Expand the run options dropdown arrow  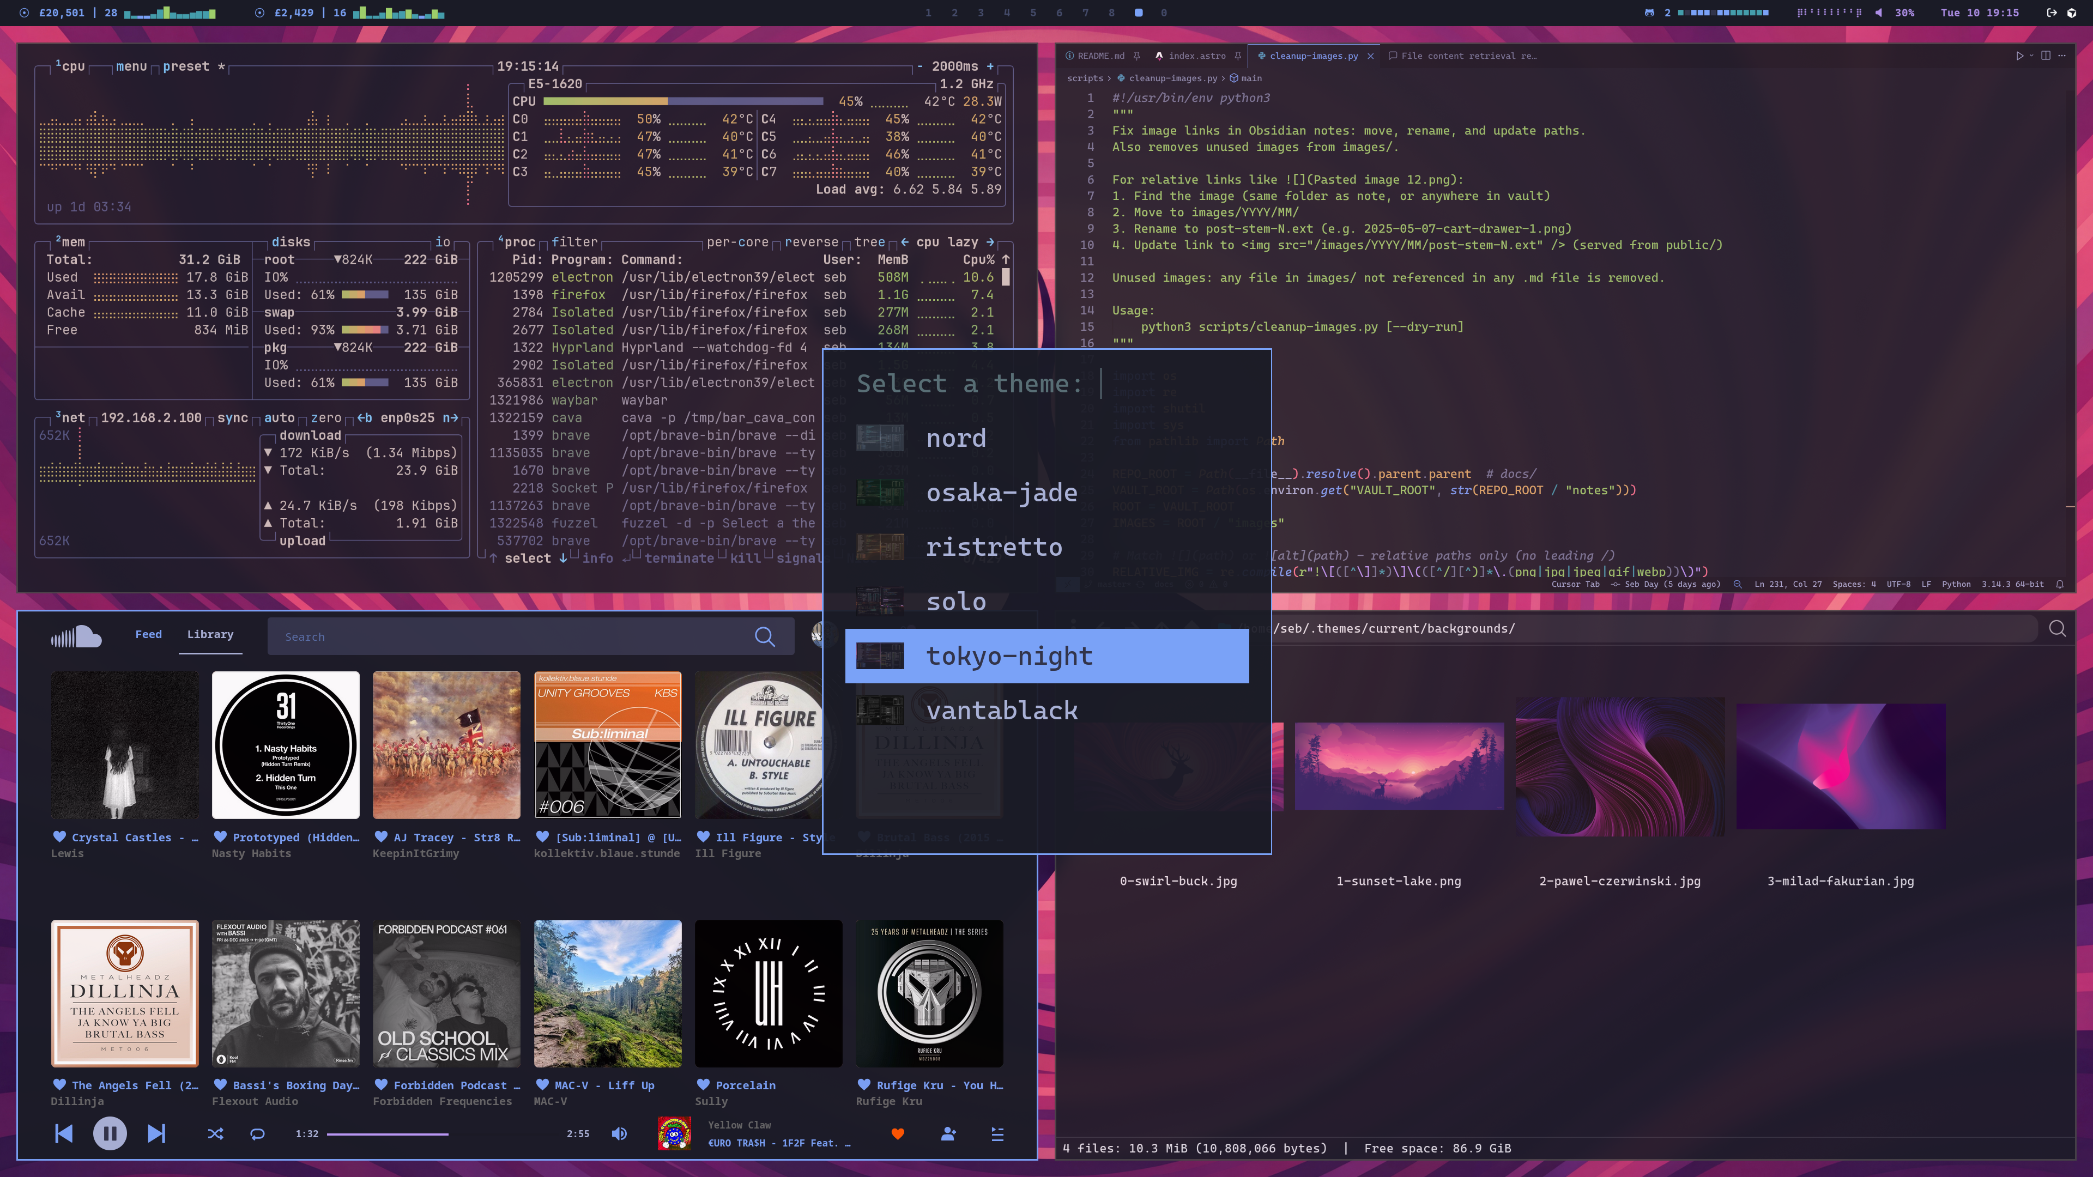coord(2031,55)
